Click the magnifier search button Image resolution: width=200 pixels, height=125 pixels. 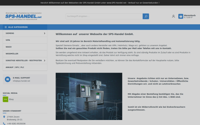click(x=146, y=16)
